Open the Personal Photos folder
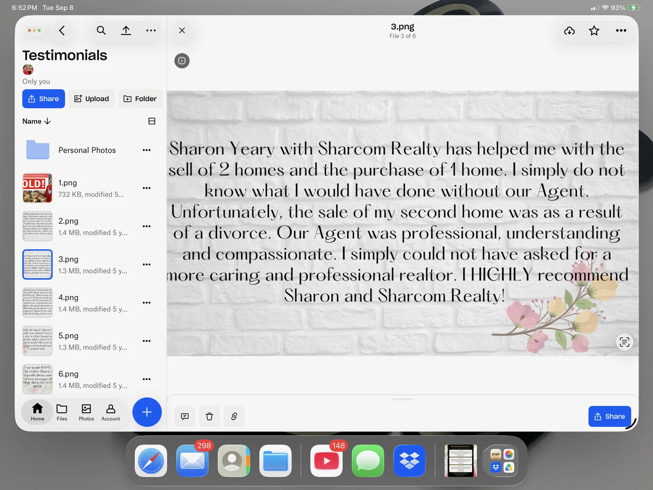653x490 pixels. coord(87,150)
